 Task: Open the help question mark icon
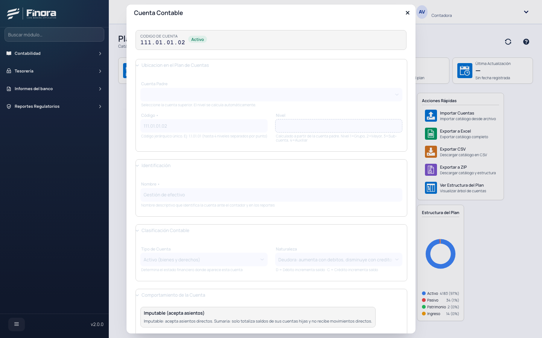[526, 42]
